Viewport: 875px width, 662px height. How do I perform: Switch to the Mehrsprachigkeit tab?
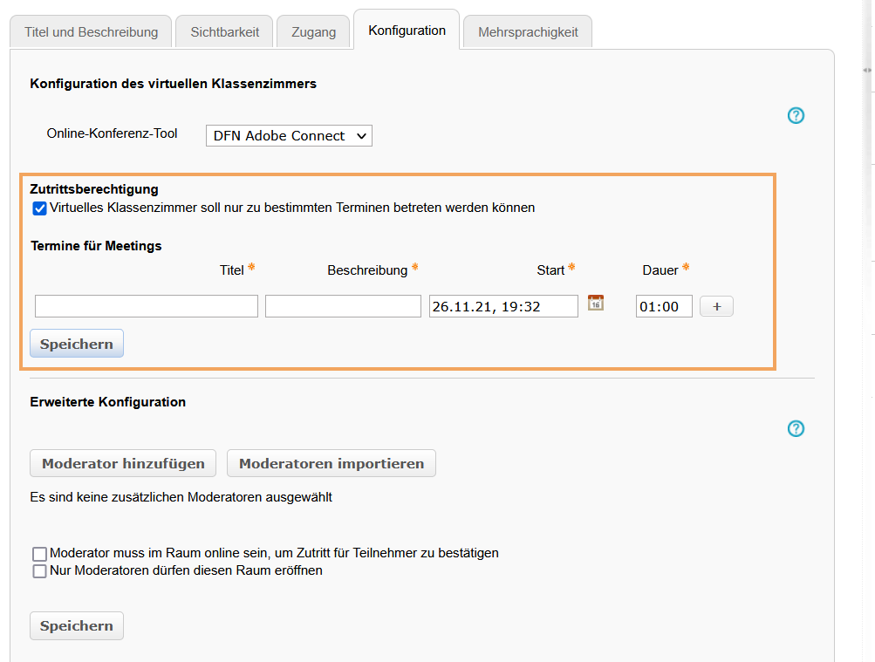pyautogui.click(x=527, y=31)
